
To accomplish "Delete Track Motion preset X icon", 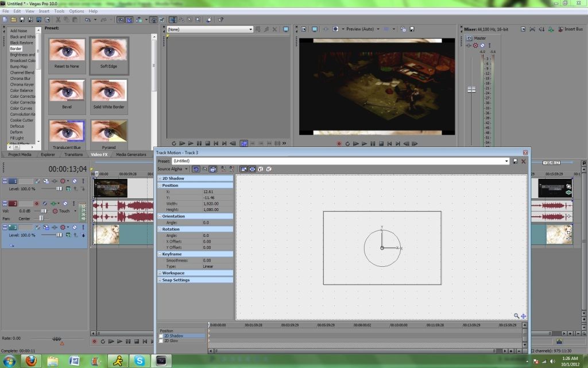I will (524, 161).
